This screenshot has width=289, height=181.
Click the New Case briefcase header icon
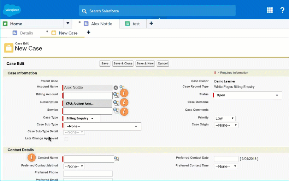click(x=9, y=48)
